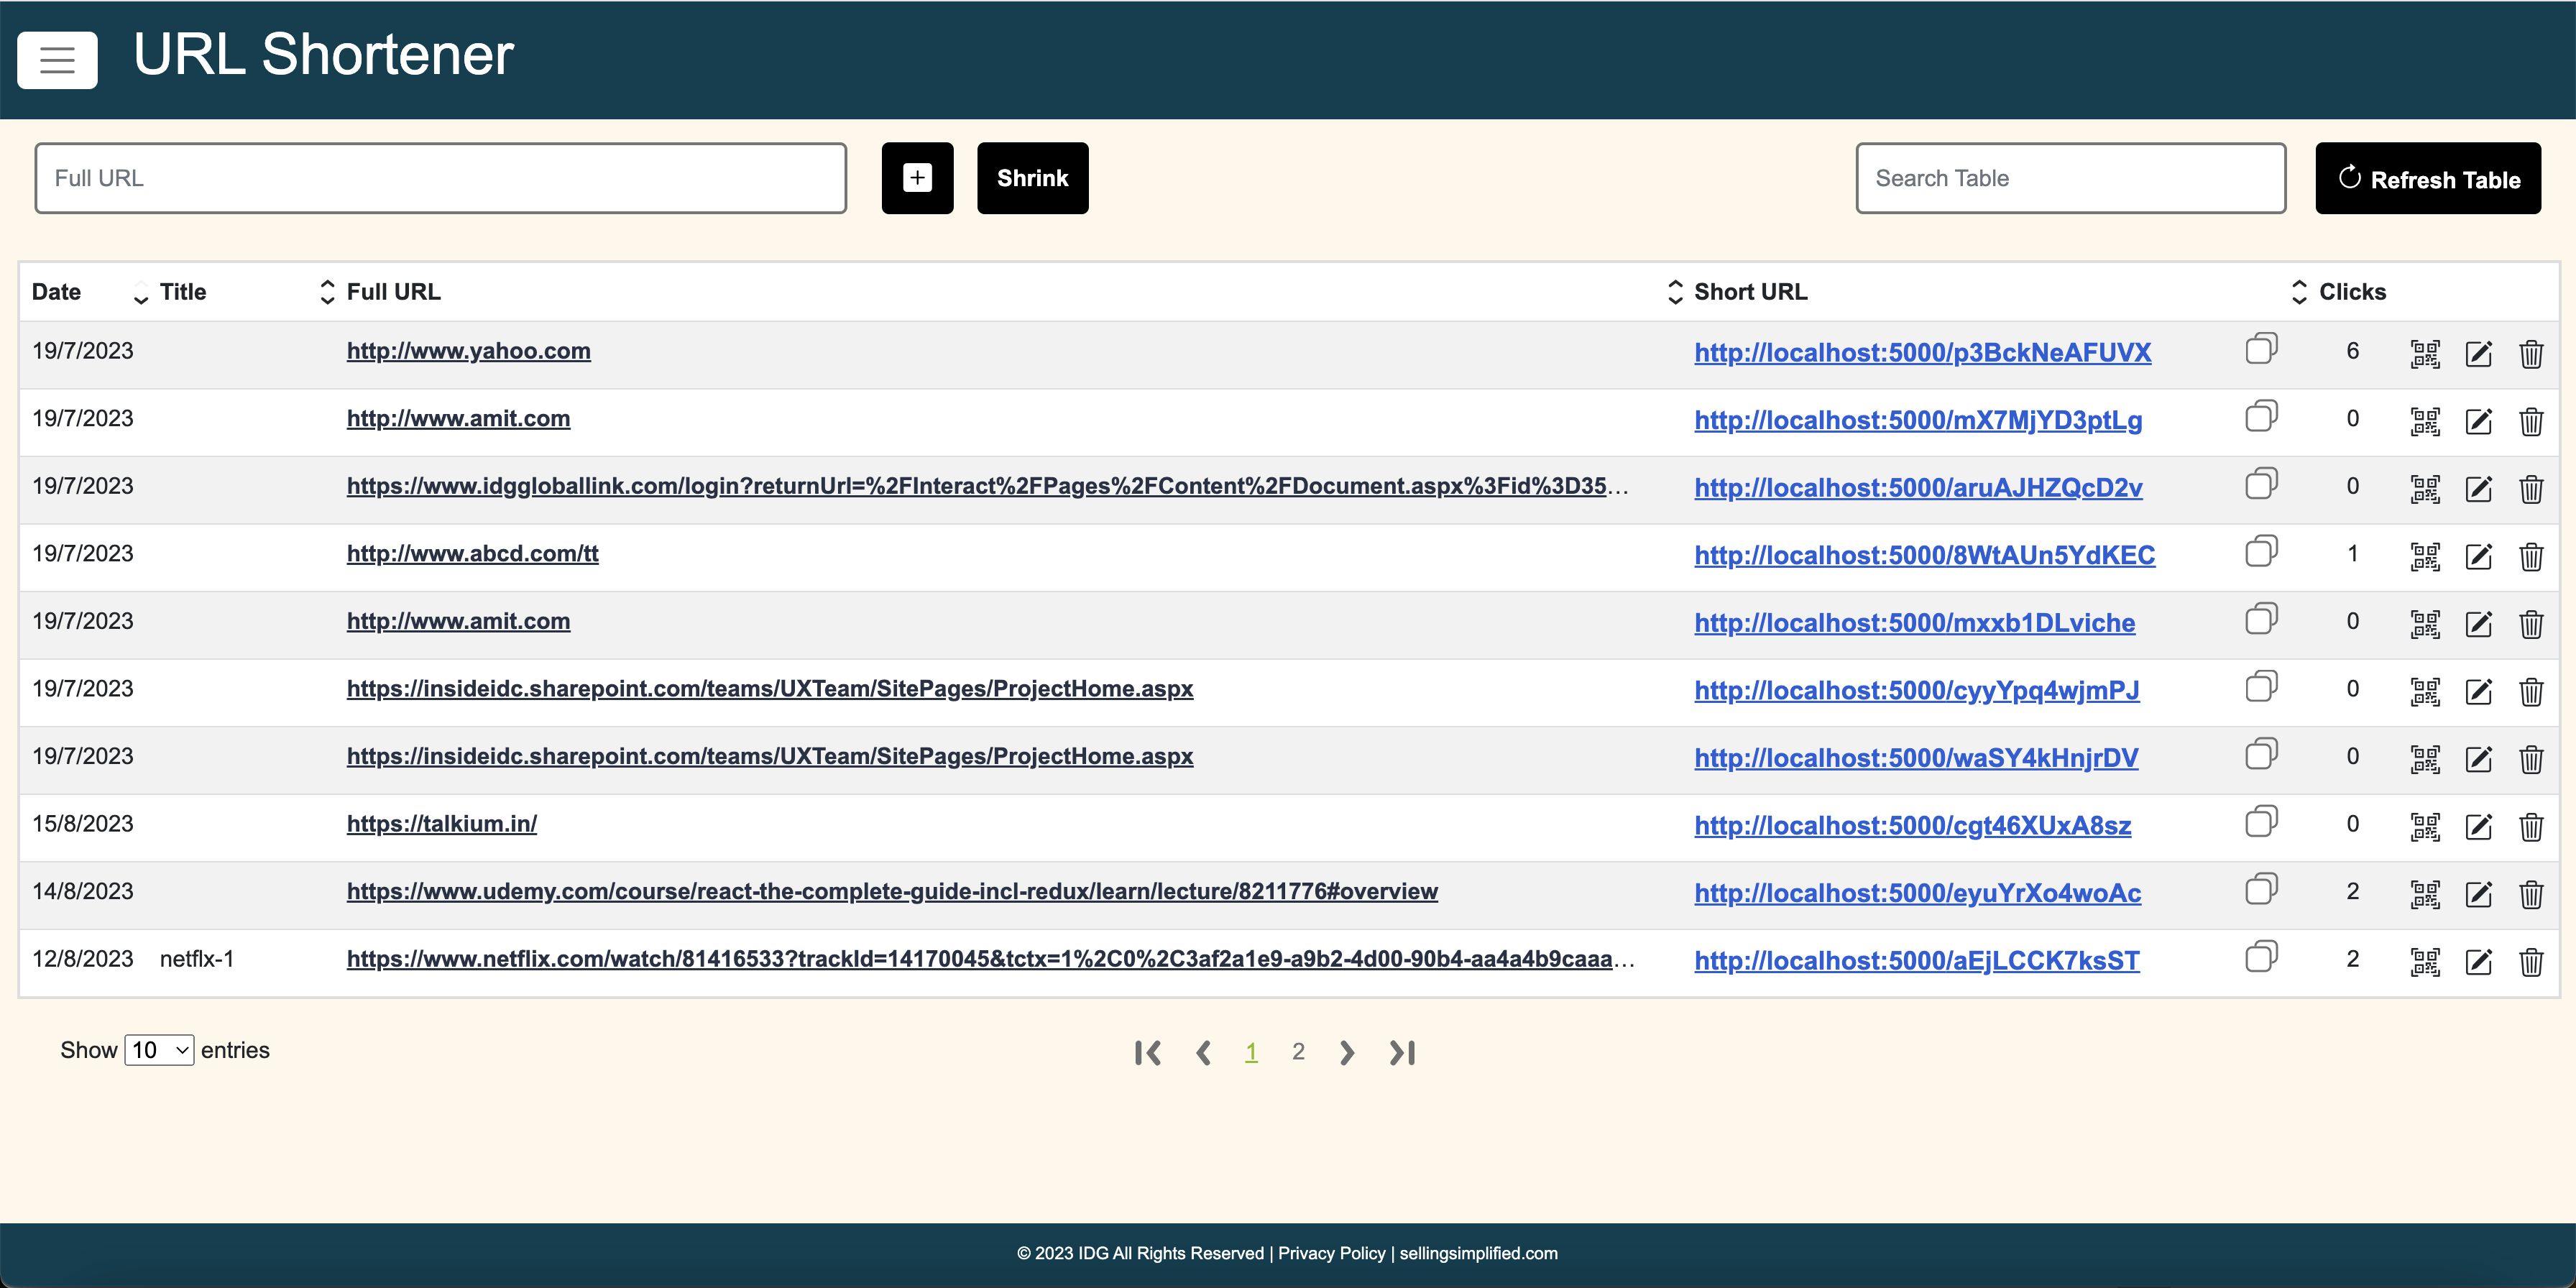
Task: Go to page 2
Action: coord(1297,1052)
